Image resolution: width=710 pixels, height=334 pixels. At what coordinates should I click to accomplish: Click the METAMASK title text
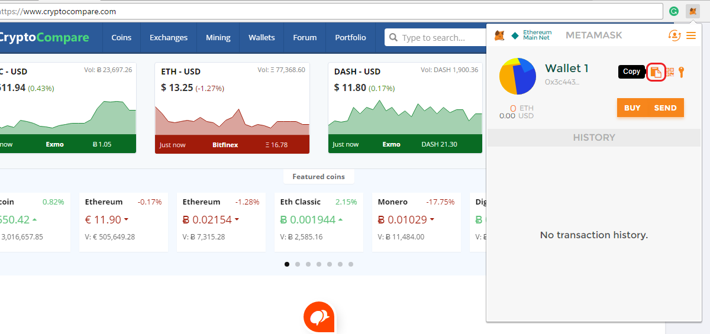594,35
